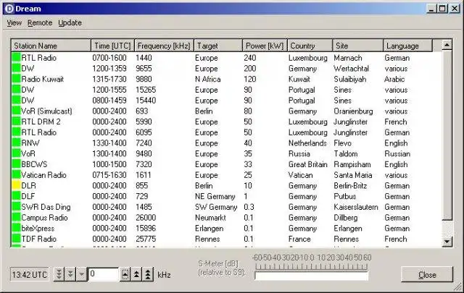Sort by the Target column header
464x293 pixels.
218,46
